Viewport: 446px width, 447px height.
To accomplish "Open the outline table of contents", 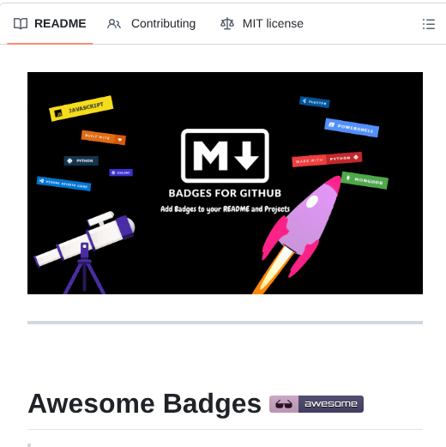I will point(429,24).
